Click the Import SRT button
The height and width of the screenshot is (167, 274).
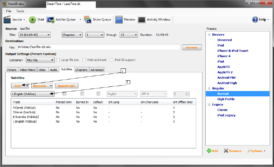tap(67, 86)
